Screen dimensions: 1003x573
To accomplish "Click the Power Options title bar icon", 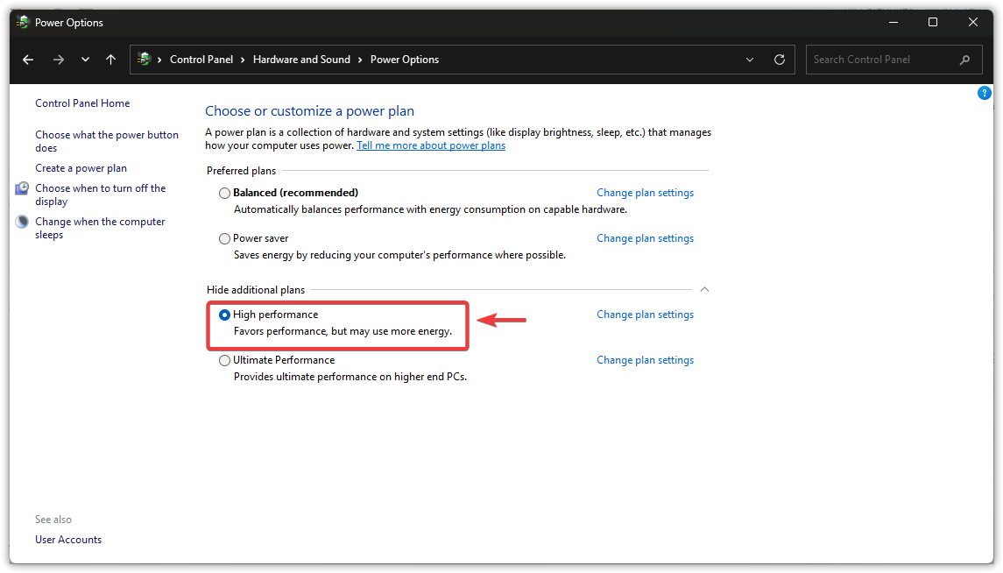I will (23, 22).
